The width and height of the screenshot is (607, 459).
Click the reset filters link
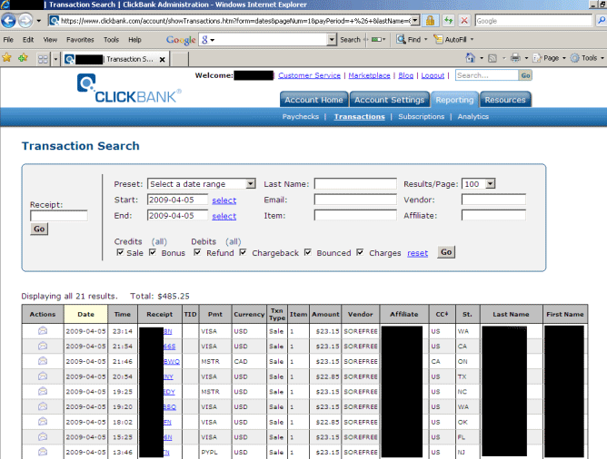pyautogui.click(x=417, y=253)
